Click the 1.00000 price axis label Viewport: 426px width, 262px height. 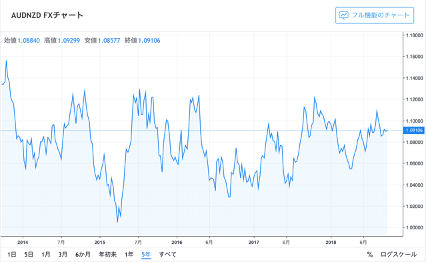414,228
